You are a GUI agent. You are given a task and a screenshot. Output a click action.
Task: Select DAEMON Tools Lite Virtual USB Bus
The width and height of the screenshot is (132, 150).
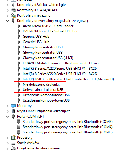50,31
